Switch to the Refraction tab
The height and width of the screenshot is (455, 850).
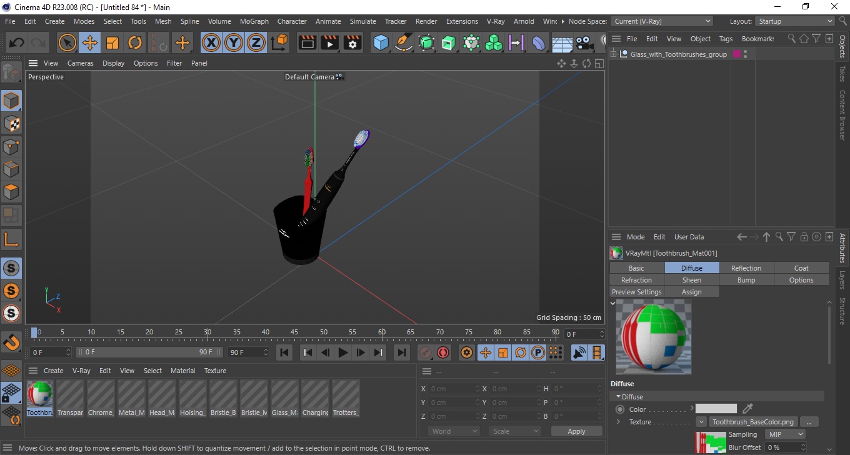(636, 280)
